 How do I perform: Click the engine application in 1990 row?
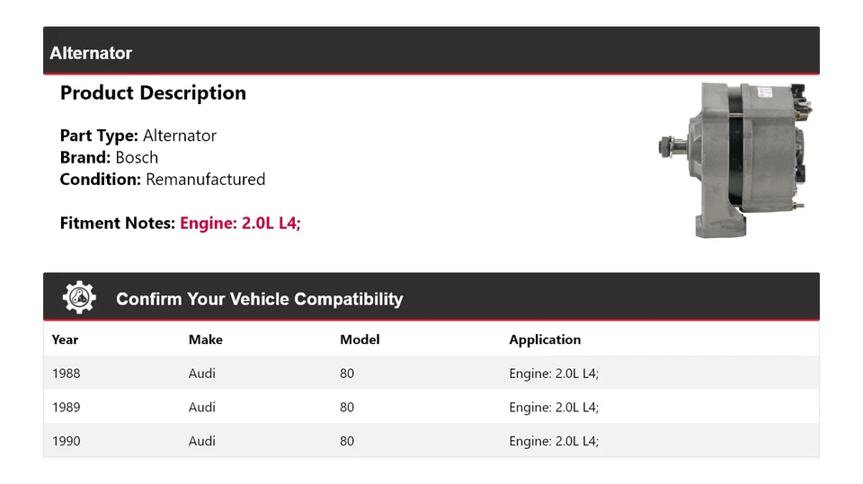[554, 441]
